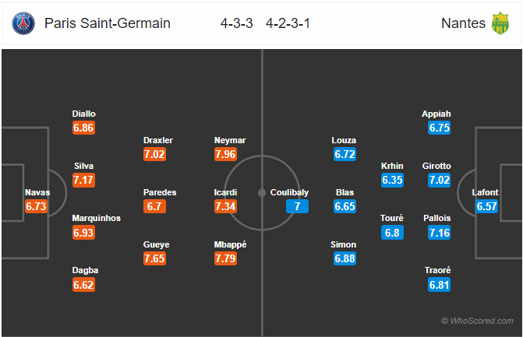Select Navas goalkeeper rating 6.73
Viewport: 523px width, 337px height.
pos(36,206)
